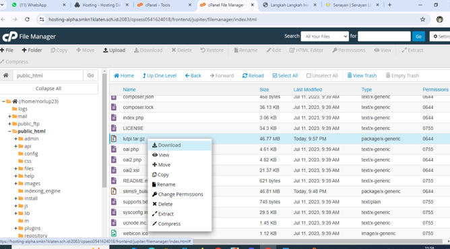Screen dimensions: 450x249
Task: Click Collapse All in tree panel
Action: (49, 89)
